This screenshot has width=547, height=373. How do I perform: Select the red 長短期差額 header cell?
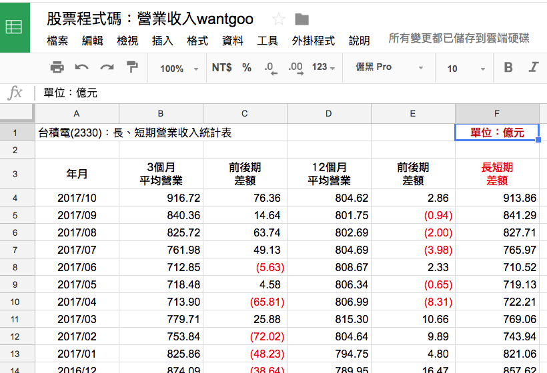(497, 174)
